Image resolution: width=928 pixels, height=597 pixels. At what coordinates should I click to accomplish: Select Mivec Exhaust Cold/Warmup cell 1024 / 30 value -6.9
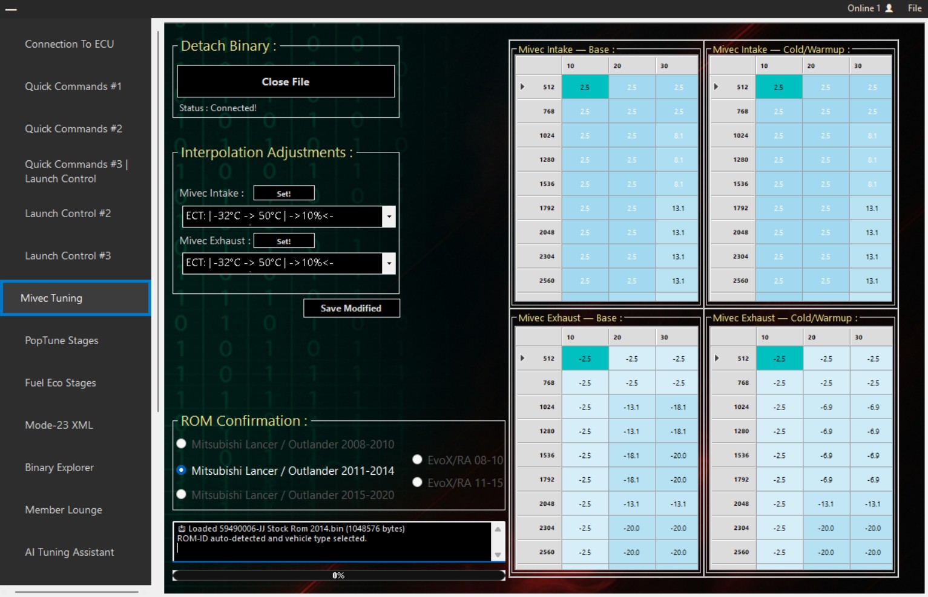pyautogui.click(x=872, y=407)
